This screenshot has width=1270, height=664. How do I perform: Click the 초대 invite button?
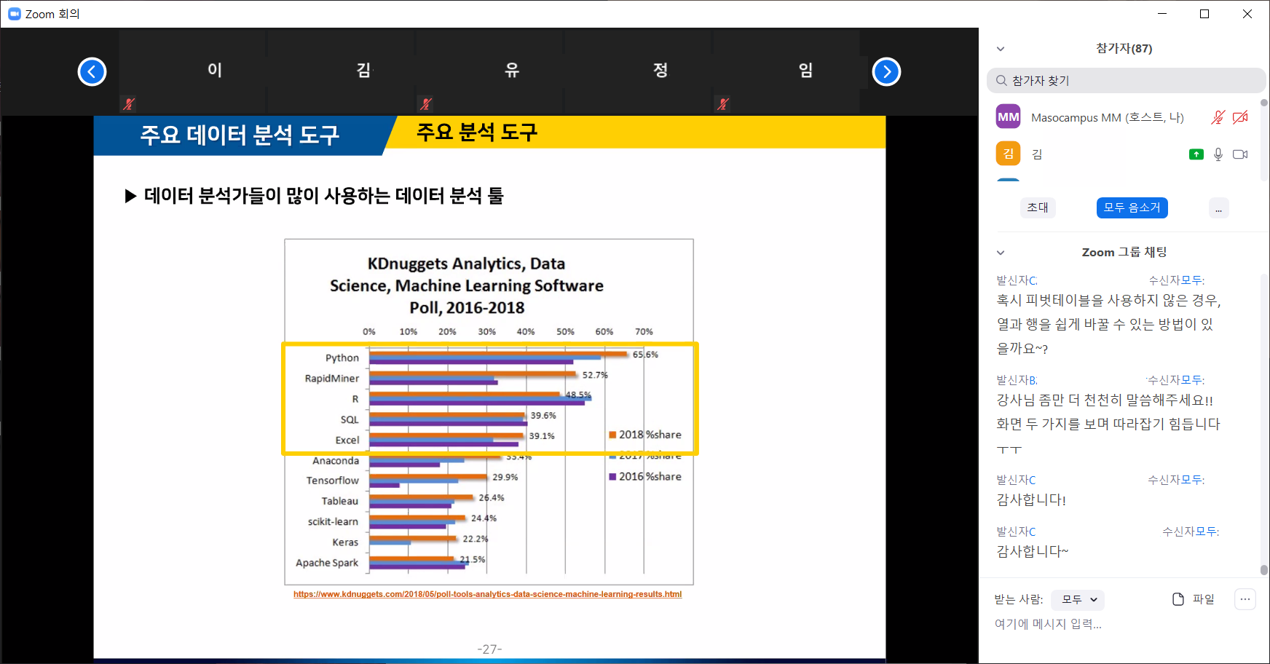pyautogui.click(x=1037, y=207)
